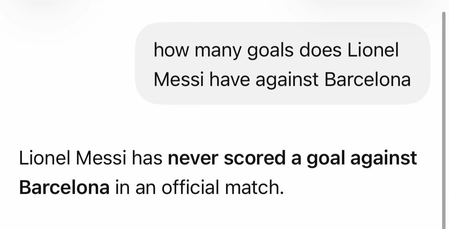The height and width of the screenshot is (229, 449).
Task: Click "Lionel" at the start of the reply
Action: 45,158
